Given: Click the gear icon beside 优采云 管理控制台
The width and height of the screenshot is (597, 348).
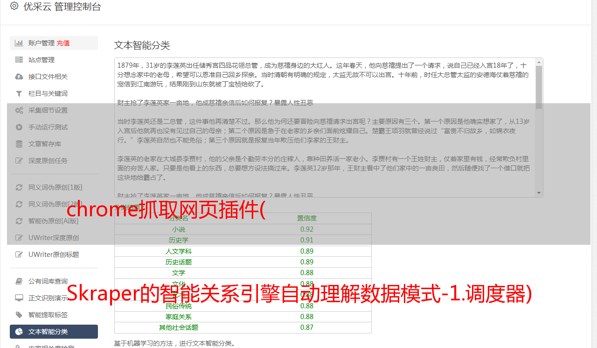Looking at the screenshot, I should coord(14,6).
